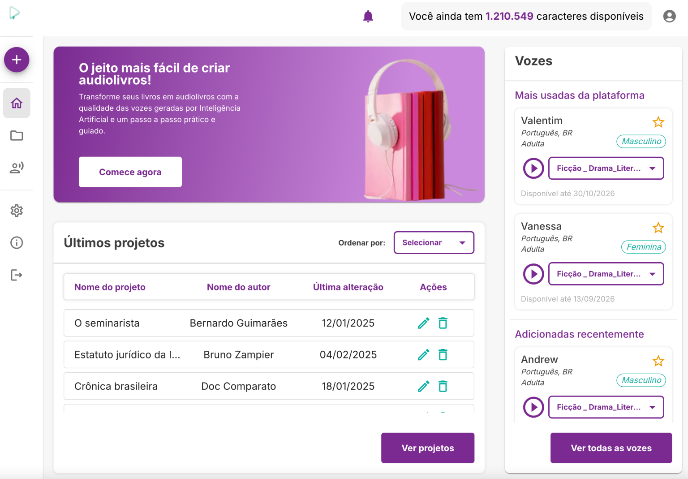This screenshot has height=479, width=688.
Task: Click the voices sidebar icon
Action: 17,168
